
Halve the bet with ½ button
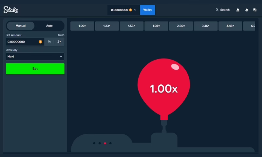[x=49, y=42]
